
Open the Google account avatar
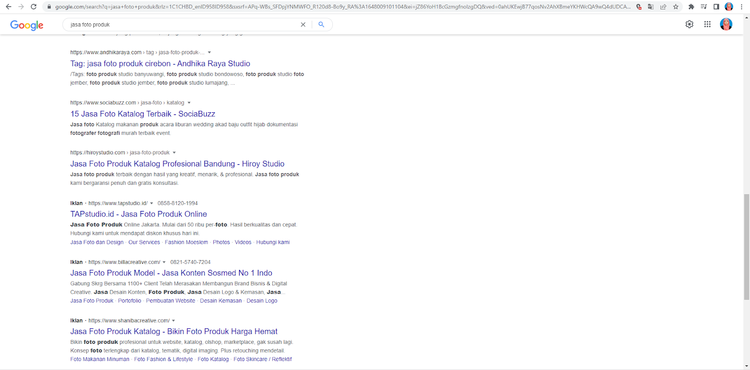[x=726, y=24]
